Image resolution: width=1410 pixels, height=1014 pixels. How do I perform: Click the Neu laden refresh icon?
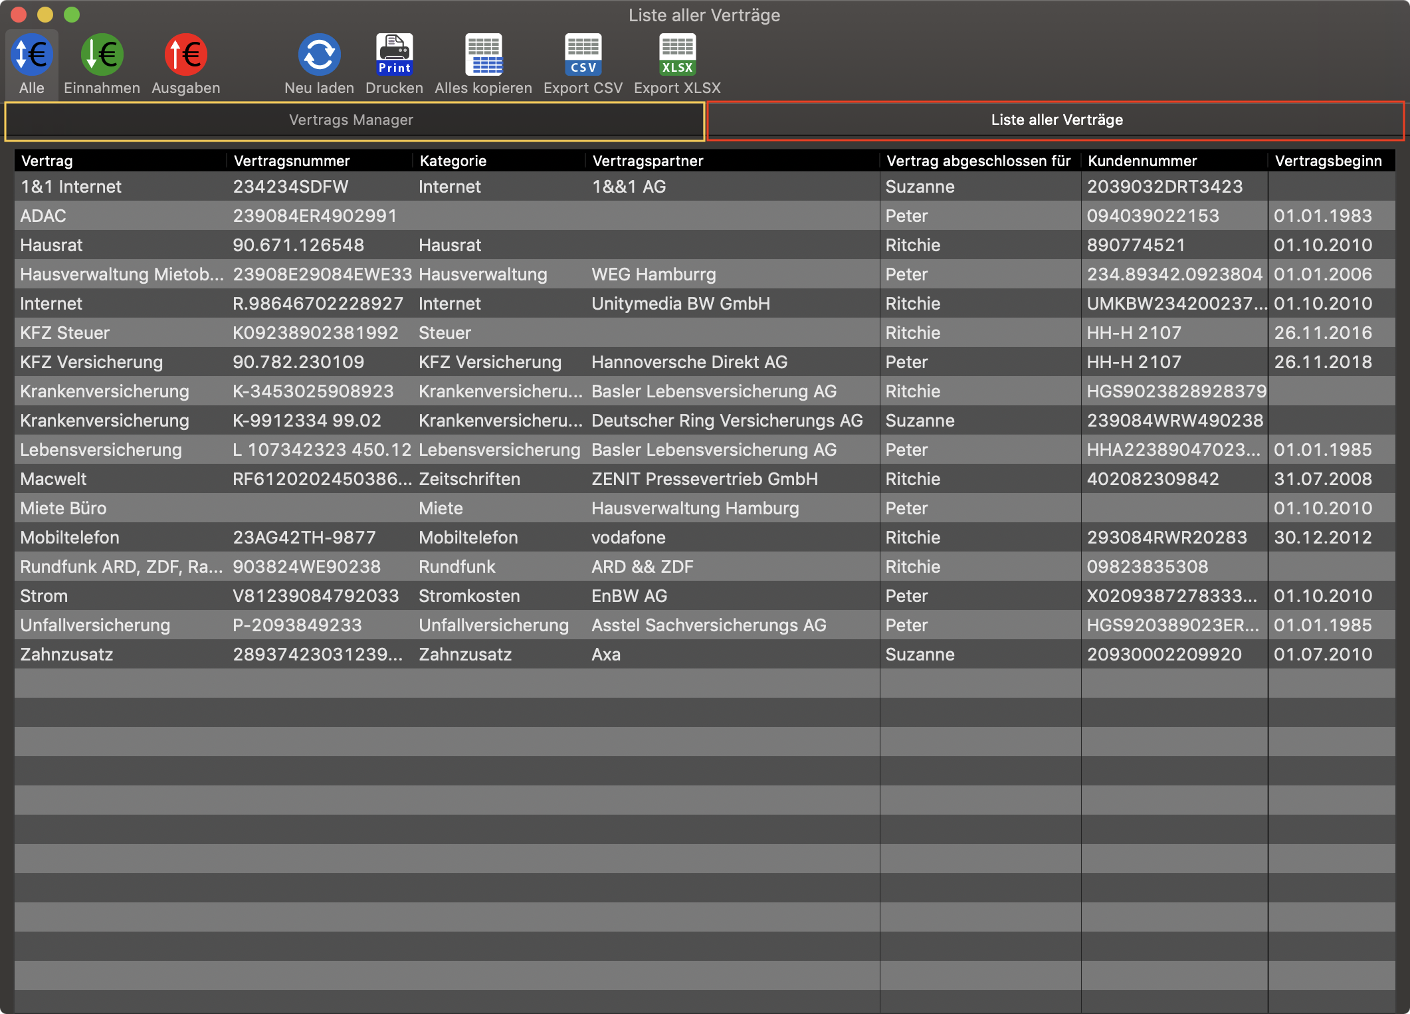point(319,54)
